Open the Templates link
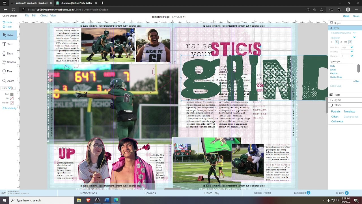 tap(349, 112)
